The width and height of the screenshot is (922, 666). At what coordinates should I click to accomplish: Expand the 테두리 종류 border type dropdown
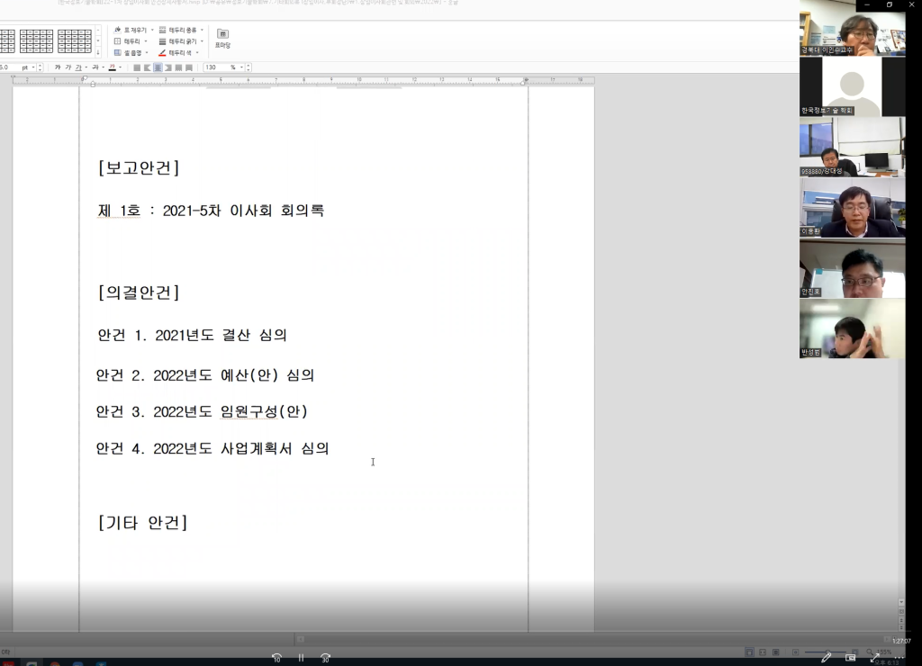point(202,30)
